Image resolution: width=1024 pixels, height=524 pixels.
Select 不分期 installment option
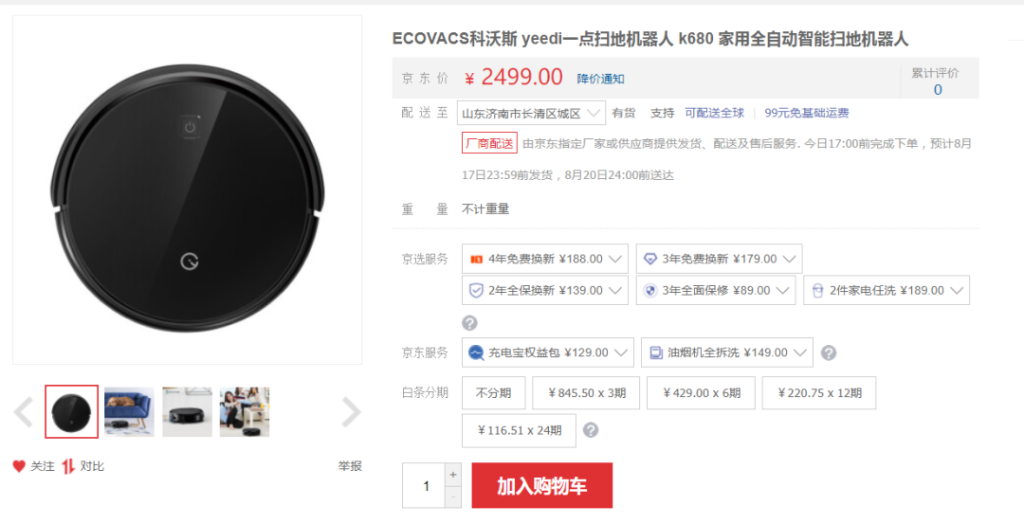click(x=493, y=393)
